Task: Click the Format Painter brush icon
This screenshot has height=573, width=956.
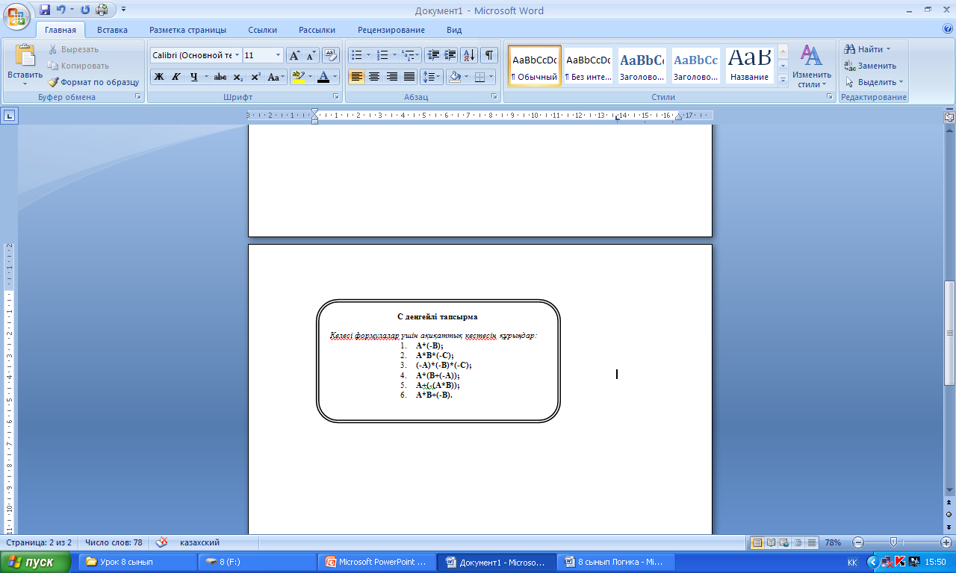Action: (54, 82)
